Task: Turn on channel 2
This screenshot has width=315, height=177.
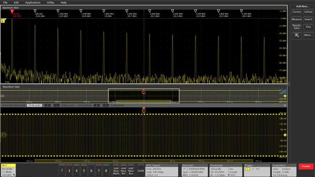Action: coord(62,170)
